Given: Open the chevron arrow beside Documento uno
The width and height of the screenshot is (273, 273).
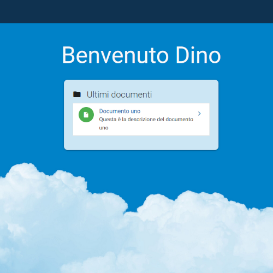Looking at the screenshot, I should (x=199, y=114).
